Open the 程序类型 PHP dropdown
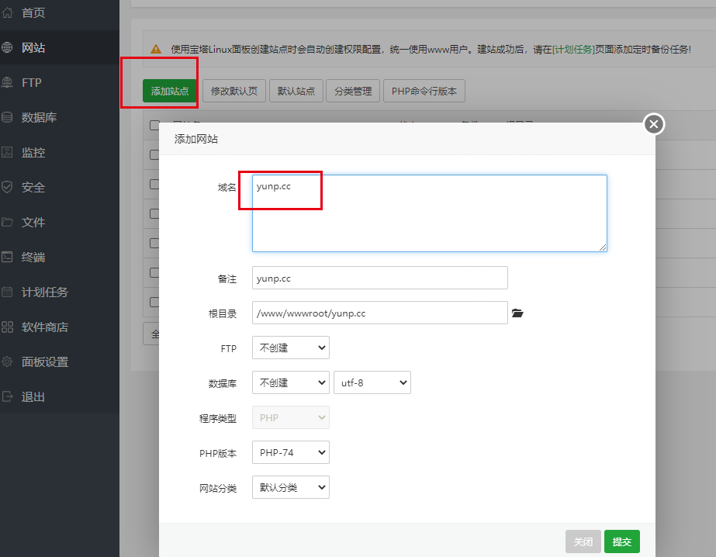Image resolution: width=716 pixels, height=557 pixels. pyautogui.click(x=291, y=417)
